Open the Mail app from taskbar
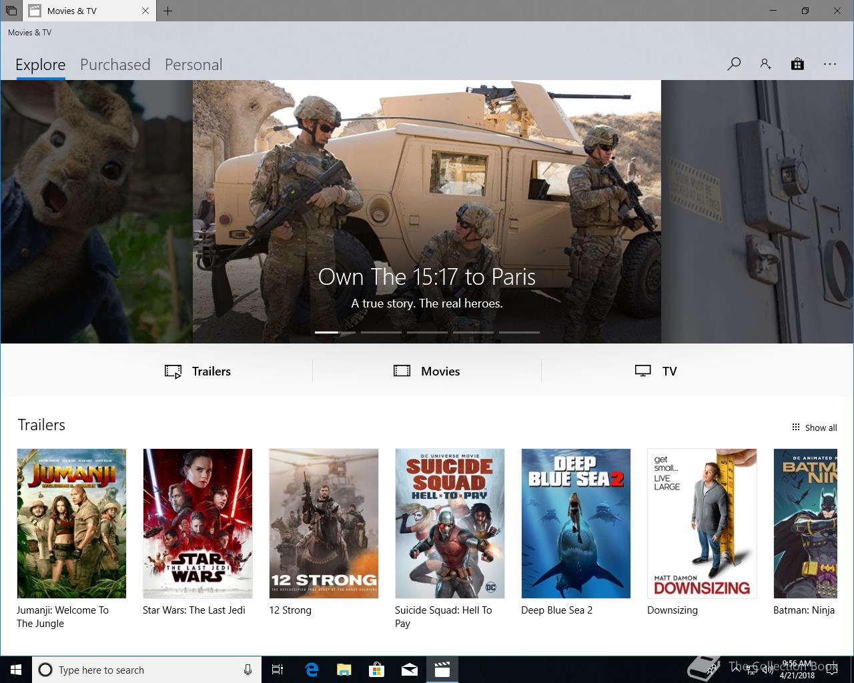 (x=410, y=670)
